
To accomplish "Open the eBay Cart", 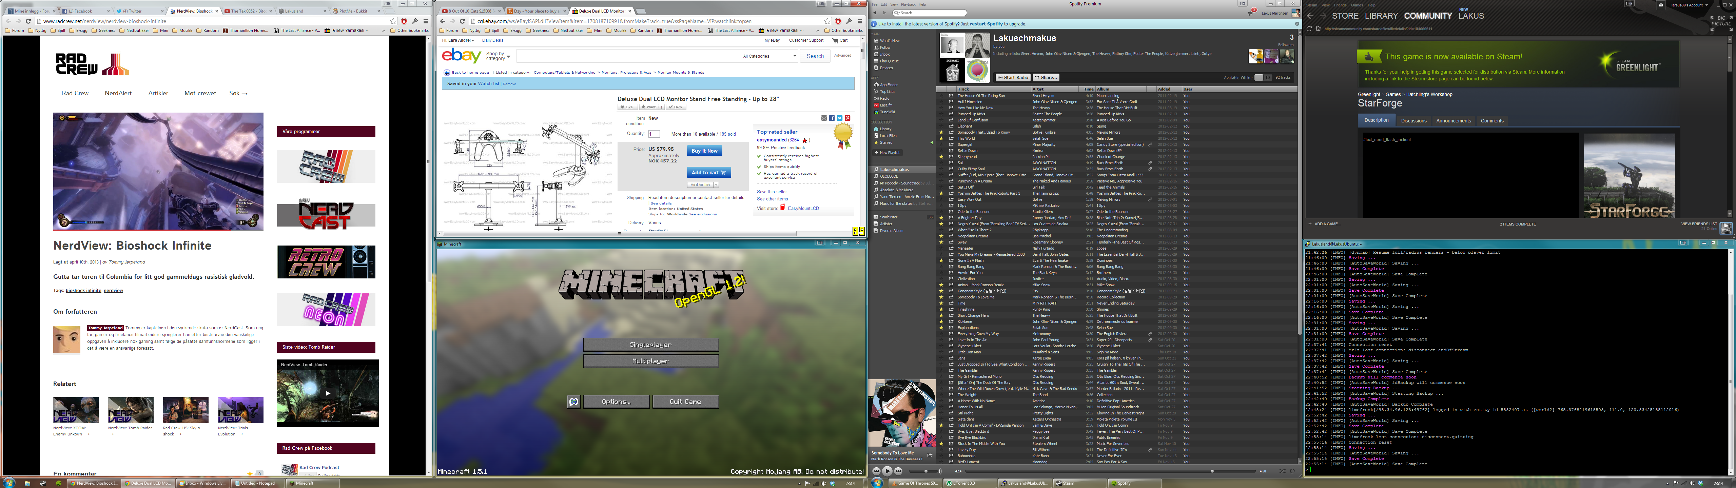I will click(840, 40).
